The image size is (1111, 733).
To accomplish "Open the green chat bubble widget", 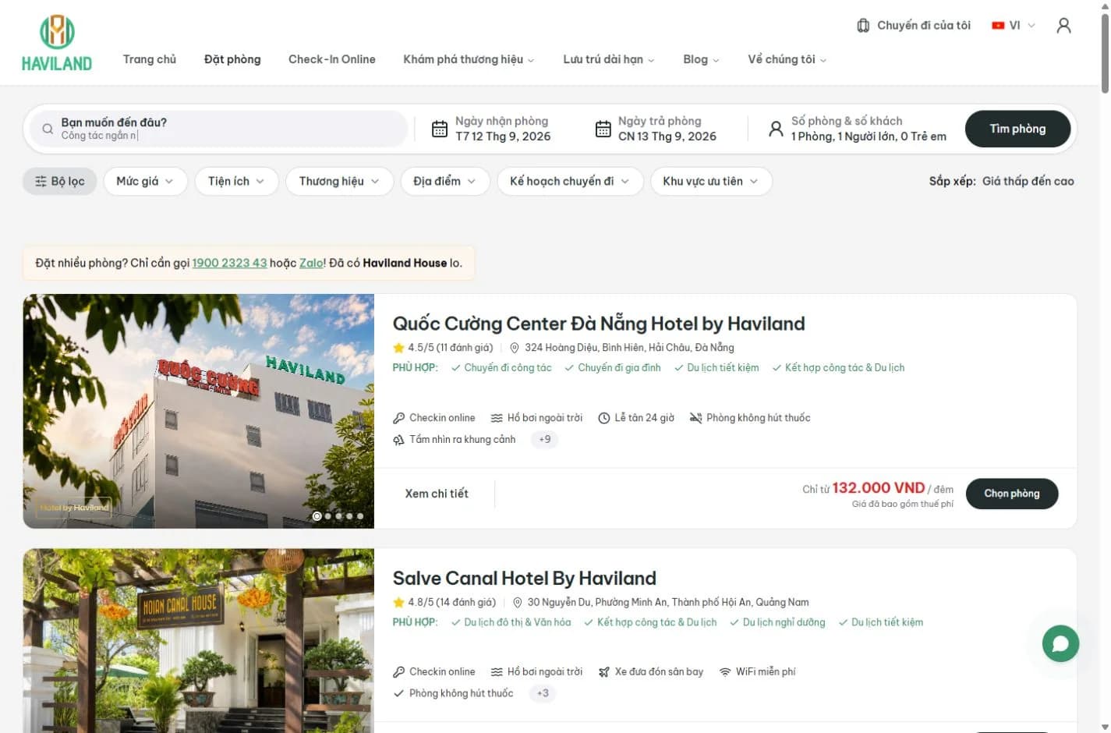I will point(1060,643).
